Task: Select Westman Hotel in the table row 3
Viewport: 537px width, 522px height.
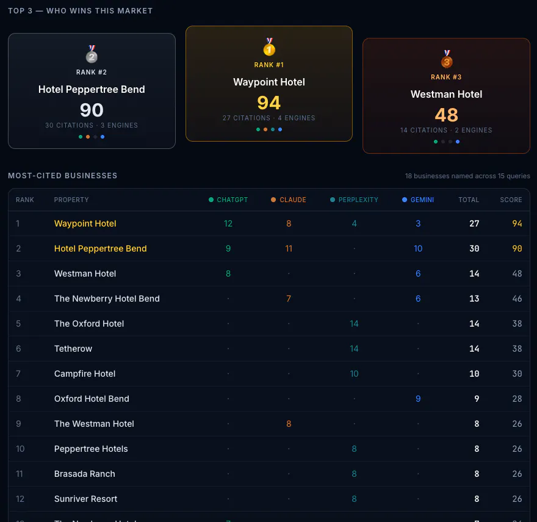Action: click(x=85, y=274)
